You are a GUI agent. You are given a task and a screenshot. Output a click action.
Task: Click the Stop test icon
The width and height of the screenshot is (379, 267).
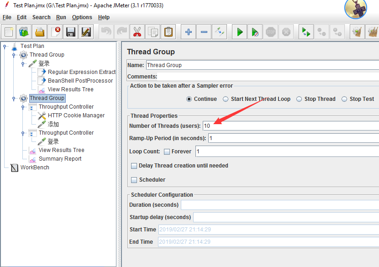pos(270,32)
